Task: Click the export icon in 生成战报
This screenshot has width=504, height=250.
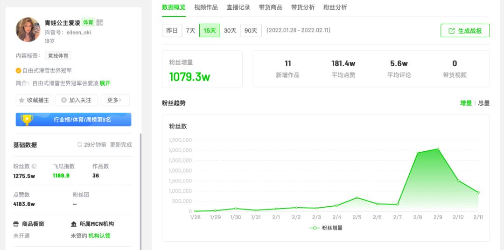Action: 452,31
